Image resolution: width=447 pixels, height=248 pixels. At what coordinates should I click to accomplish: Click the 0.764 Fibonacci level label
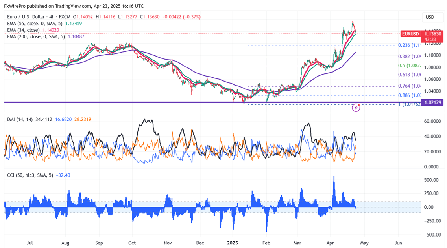409,86
